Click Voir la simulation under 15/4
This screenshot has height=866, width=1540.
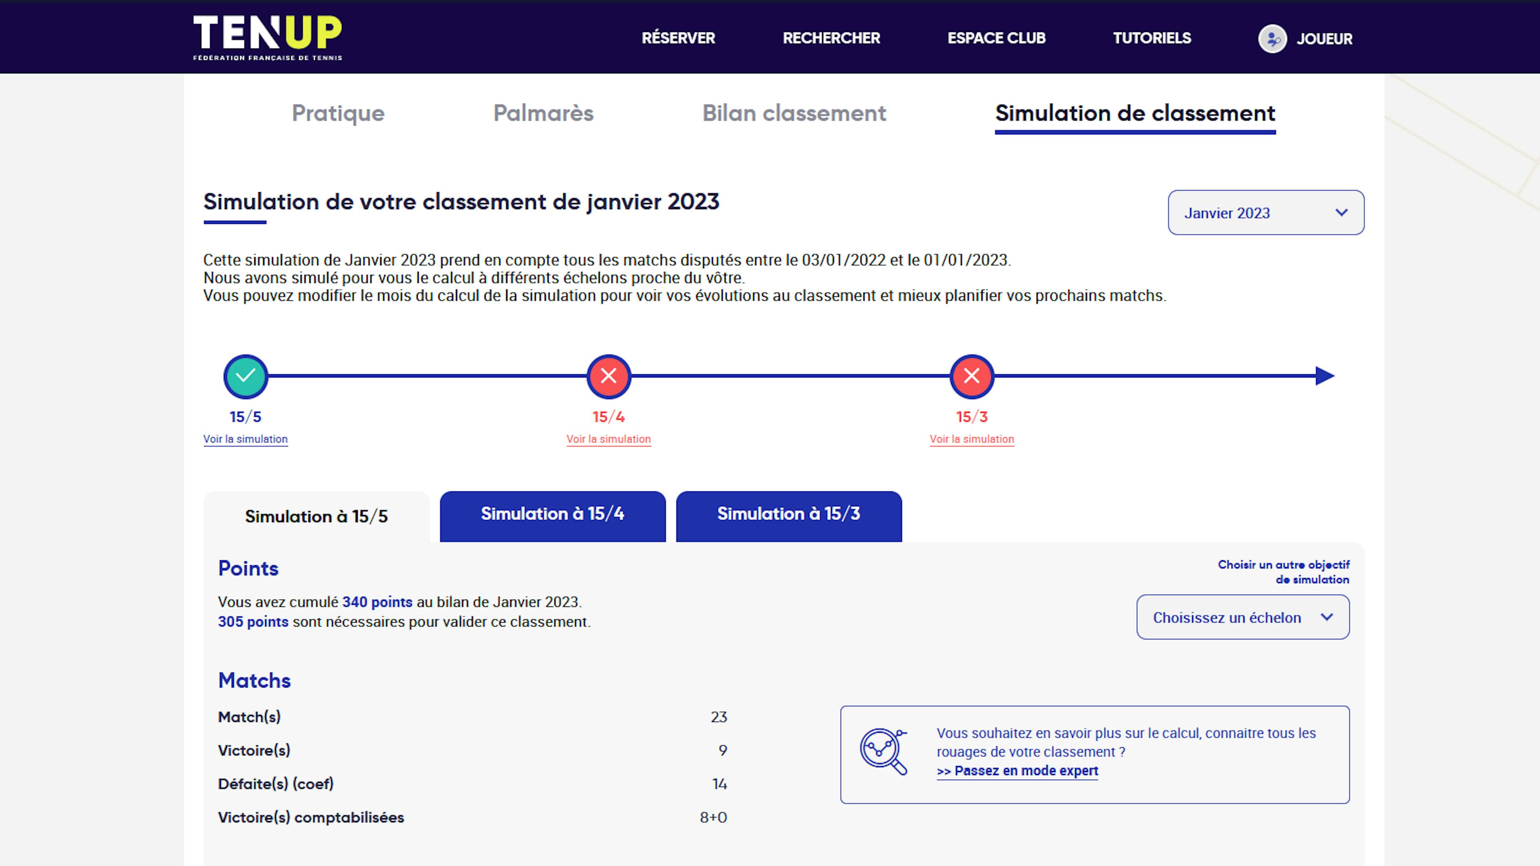tap(609, 440)
